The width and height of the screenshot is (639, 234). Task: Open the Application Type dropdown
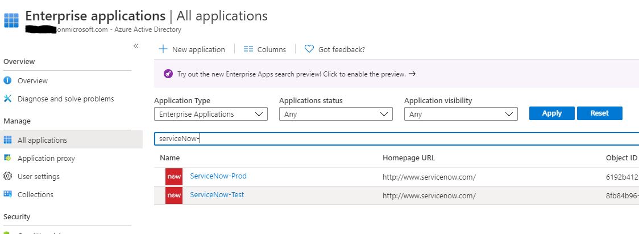tap(211, 114)
